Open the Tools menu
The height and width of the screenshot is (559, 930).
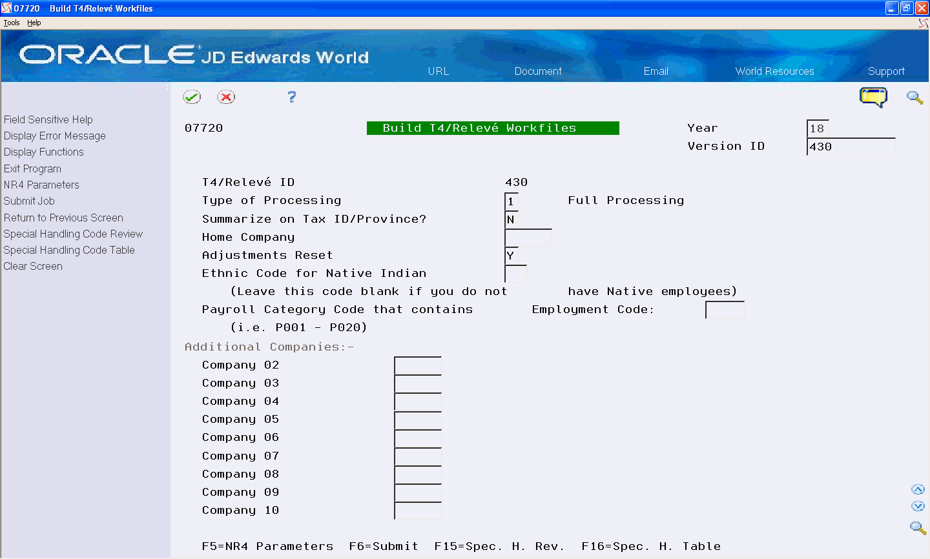(x=11, y=22)
